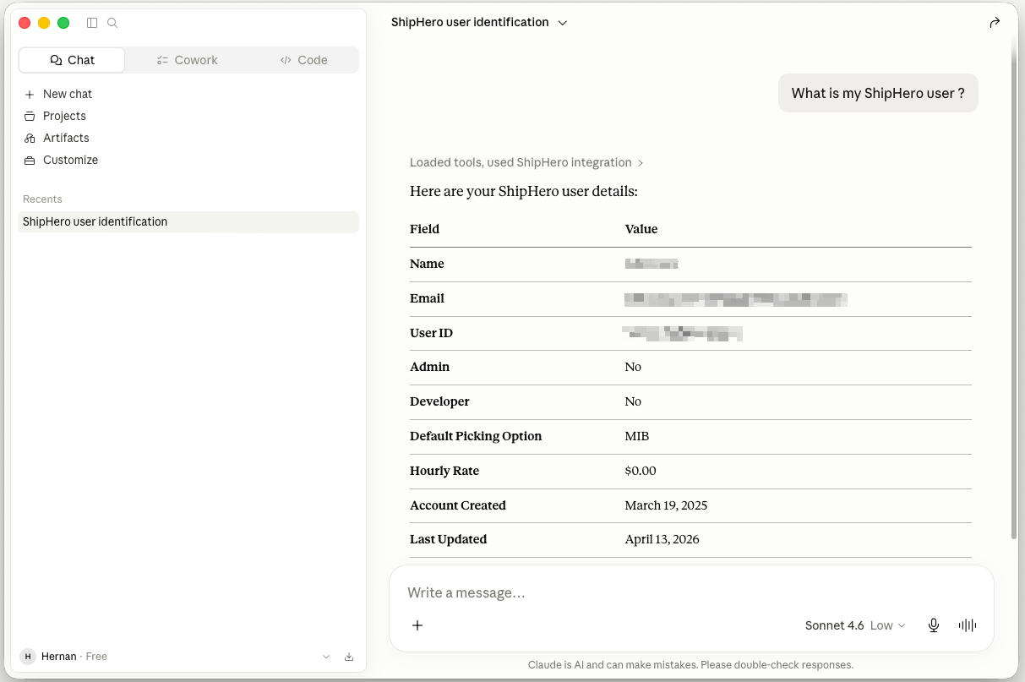This screenshot has height=682, width=1025.
Task: Click the Value column header
Action: (x=641, y=229)
